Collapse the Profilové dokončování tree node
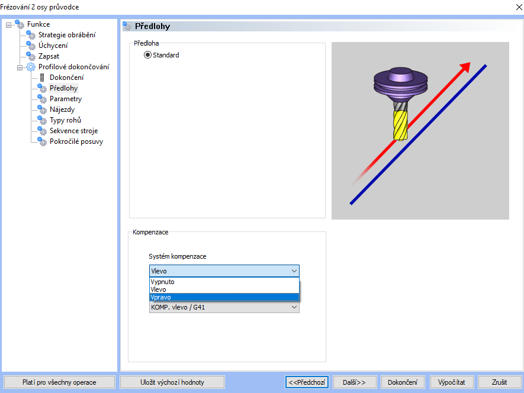The width and height of the screenshot is (524, 393). [20, 67]
